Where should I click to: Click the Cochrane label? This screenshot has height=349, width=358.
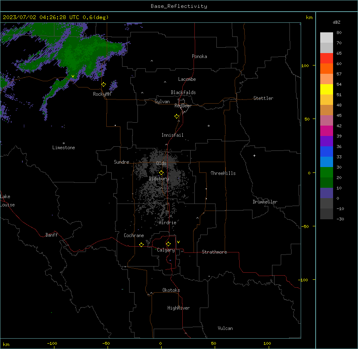pos(134,235)
